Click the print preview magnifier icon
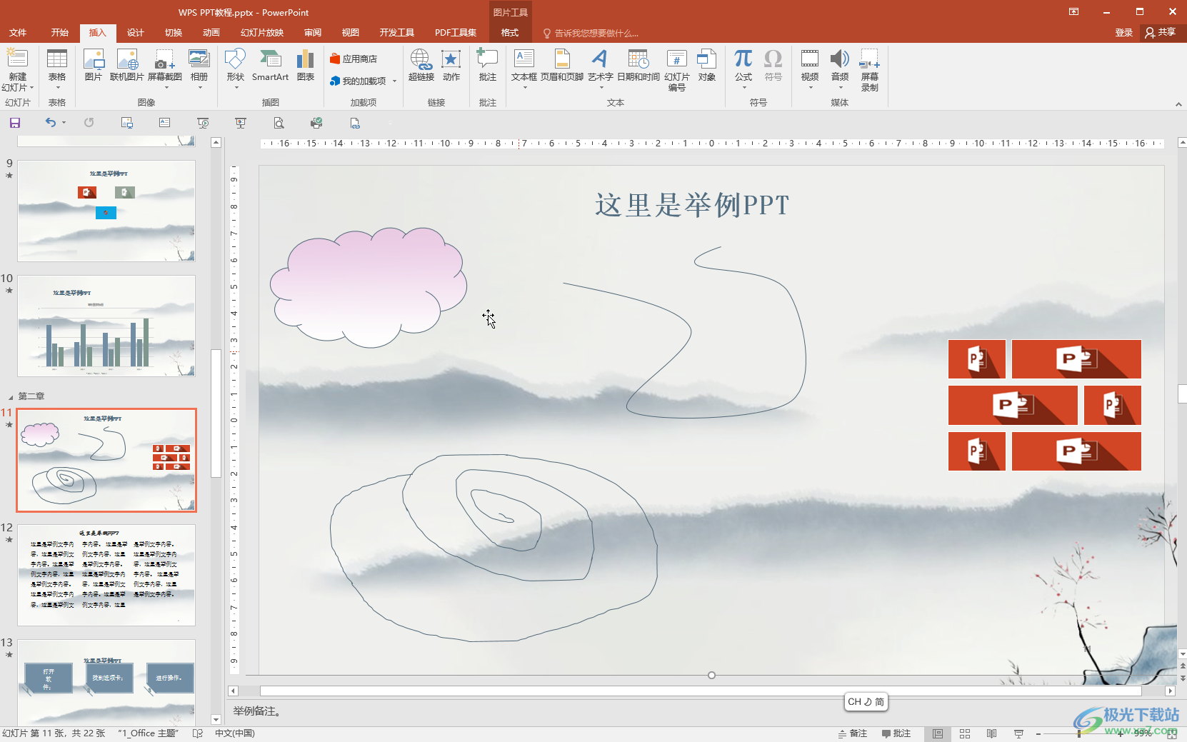 click(279, 123)
